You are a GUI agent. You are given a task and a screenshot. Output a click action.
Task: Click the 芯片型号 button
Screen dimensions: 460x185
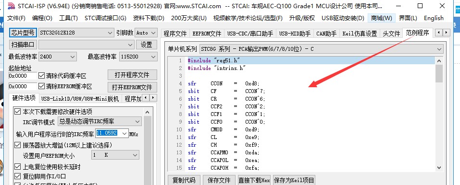point(23,33)
